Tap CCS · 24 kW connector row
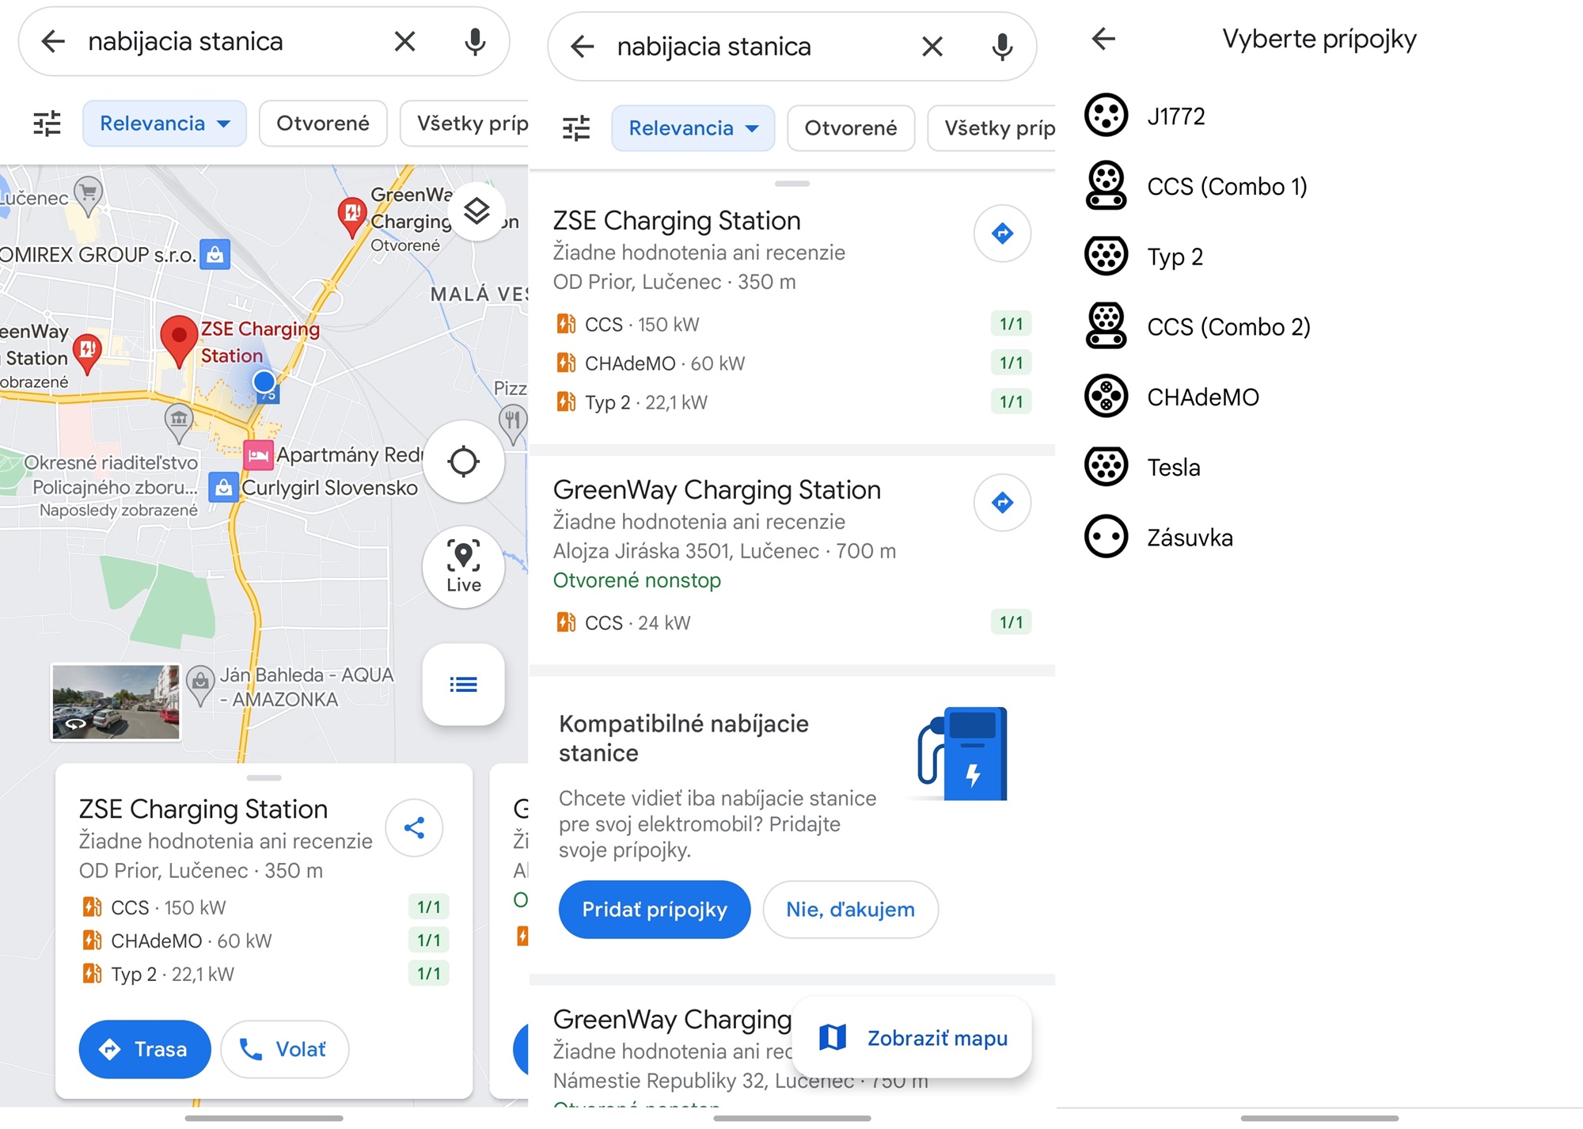Image resolution: width=1583 pixels, height=1129 pixels. tap(792, 623)
